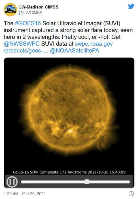Click the bright solar flare spot

[70, 131]
